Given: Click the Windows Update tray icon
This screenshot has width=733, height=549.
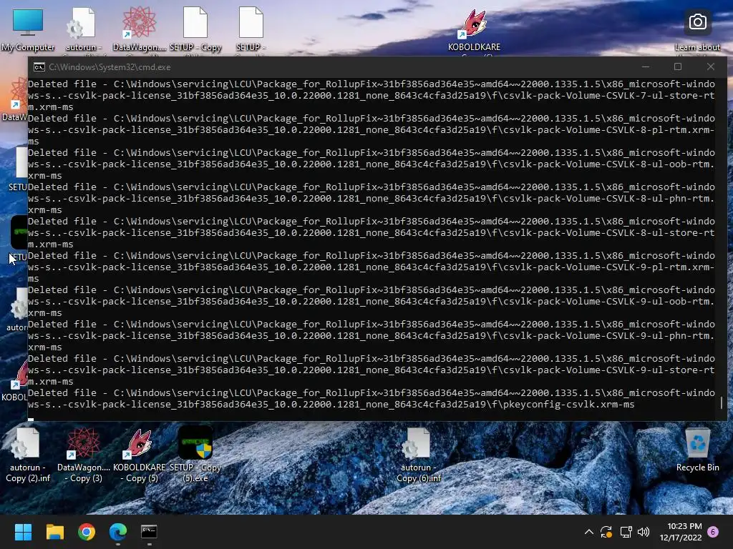Looking at the screenshot, I should click(606, 532).
